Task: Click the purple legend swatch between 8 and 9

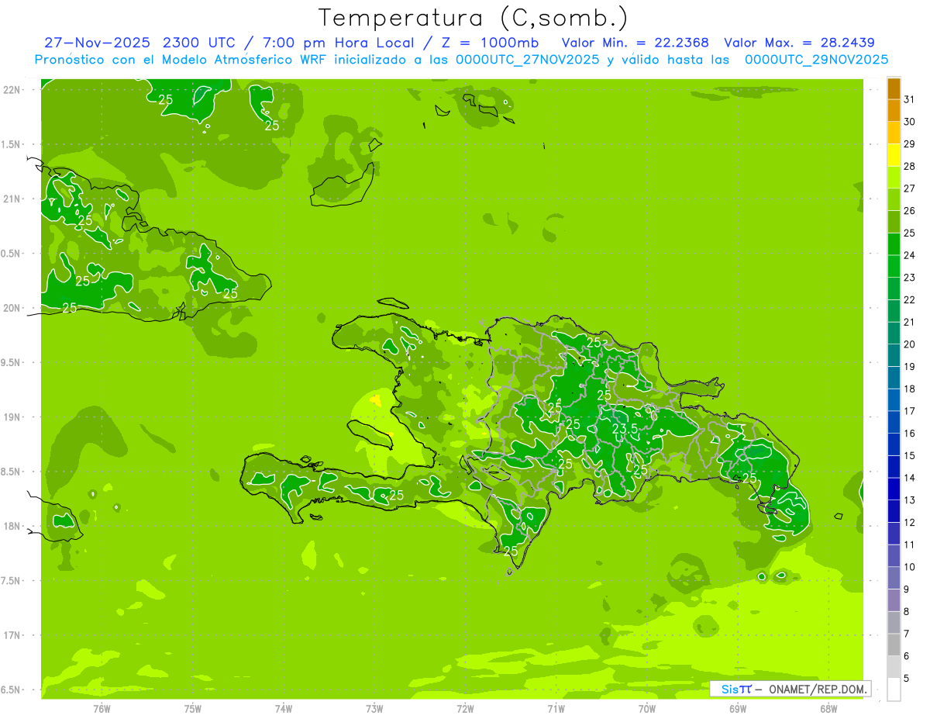Action: click(x=894, y=600)
